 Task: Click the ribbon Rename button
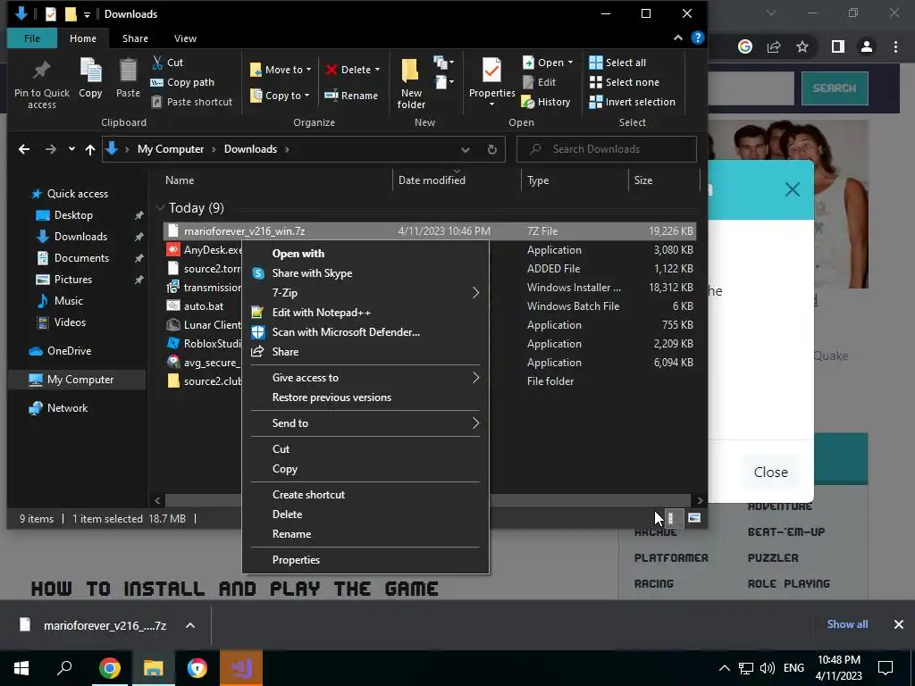(351, 95)
